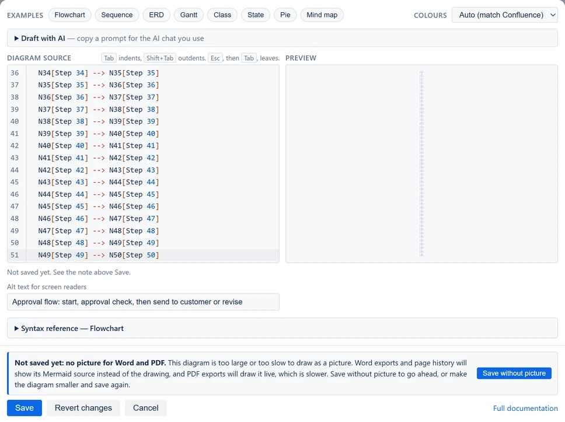Viewport: 565px width, 422px height.
Task: Expand the Draft with AI section
Action: click(282, 38)
